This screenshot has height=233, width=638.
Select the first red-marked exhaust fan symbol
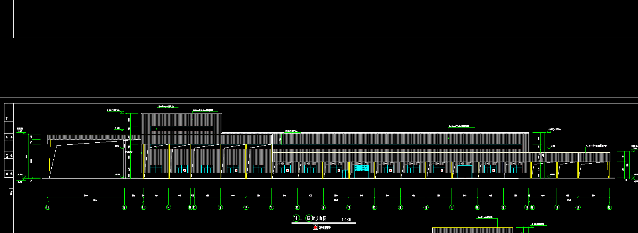[x=184, y=170]
